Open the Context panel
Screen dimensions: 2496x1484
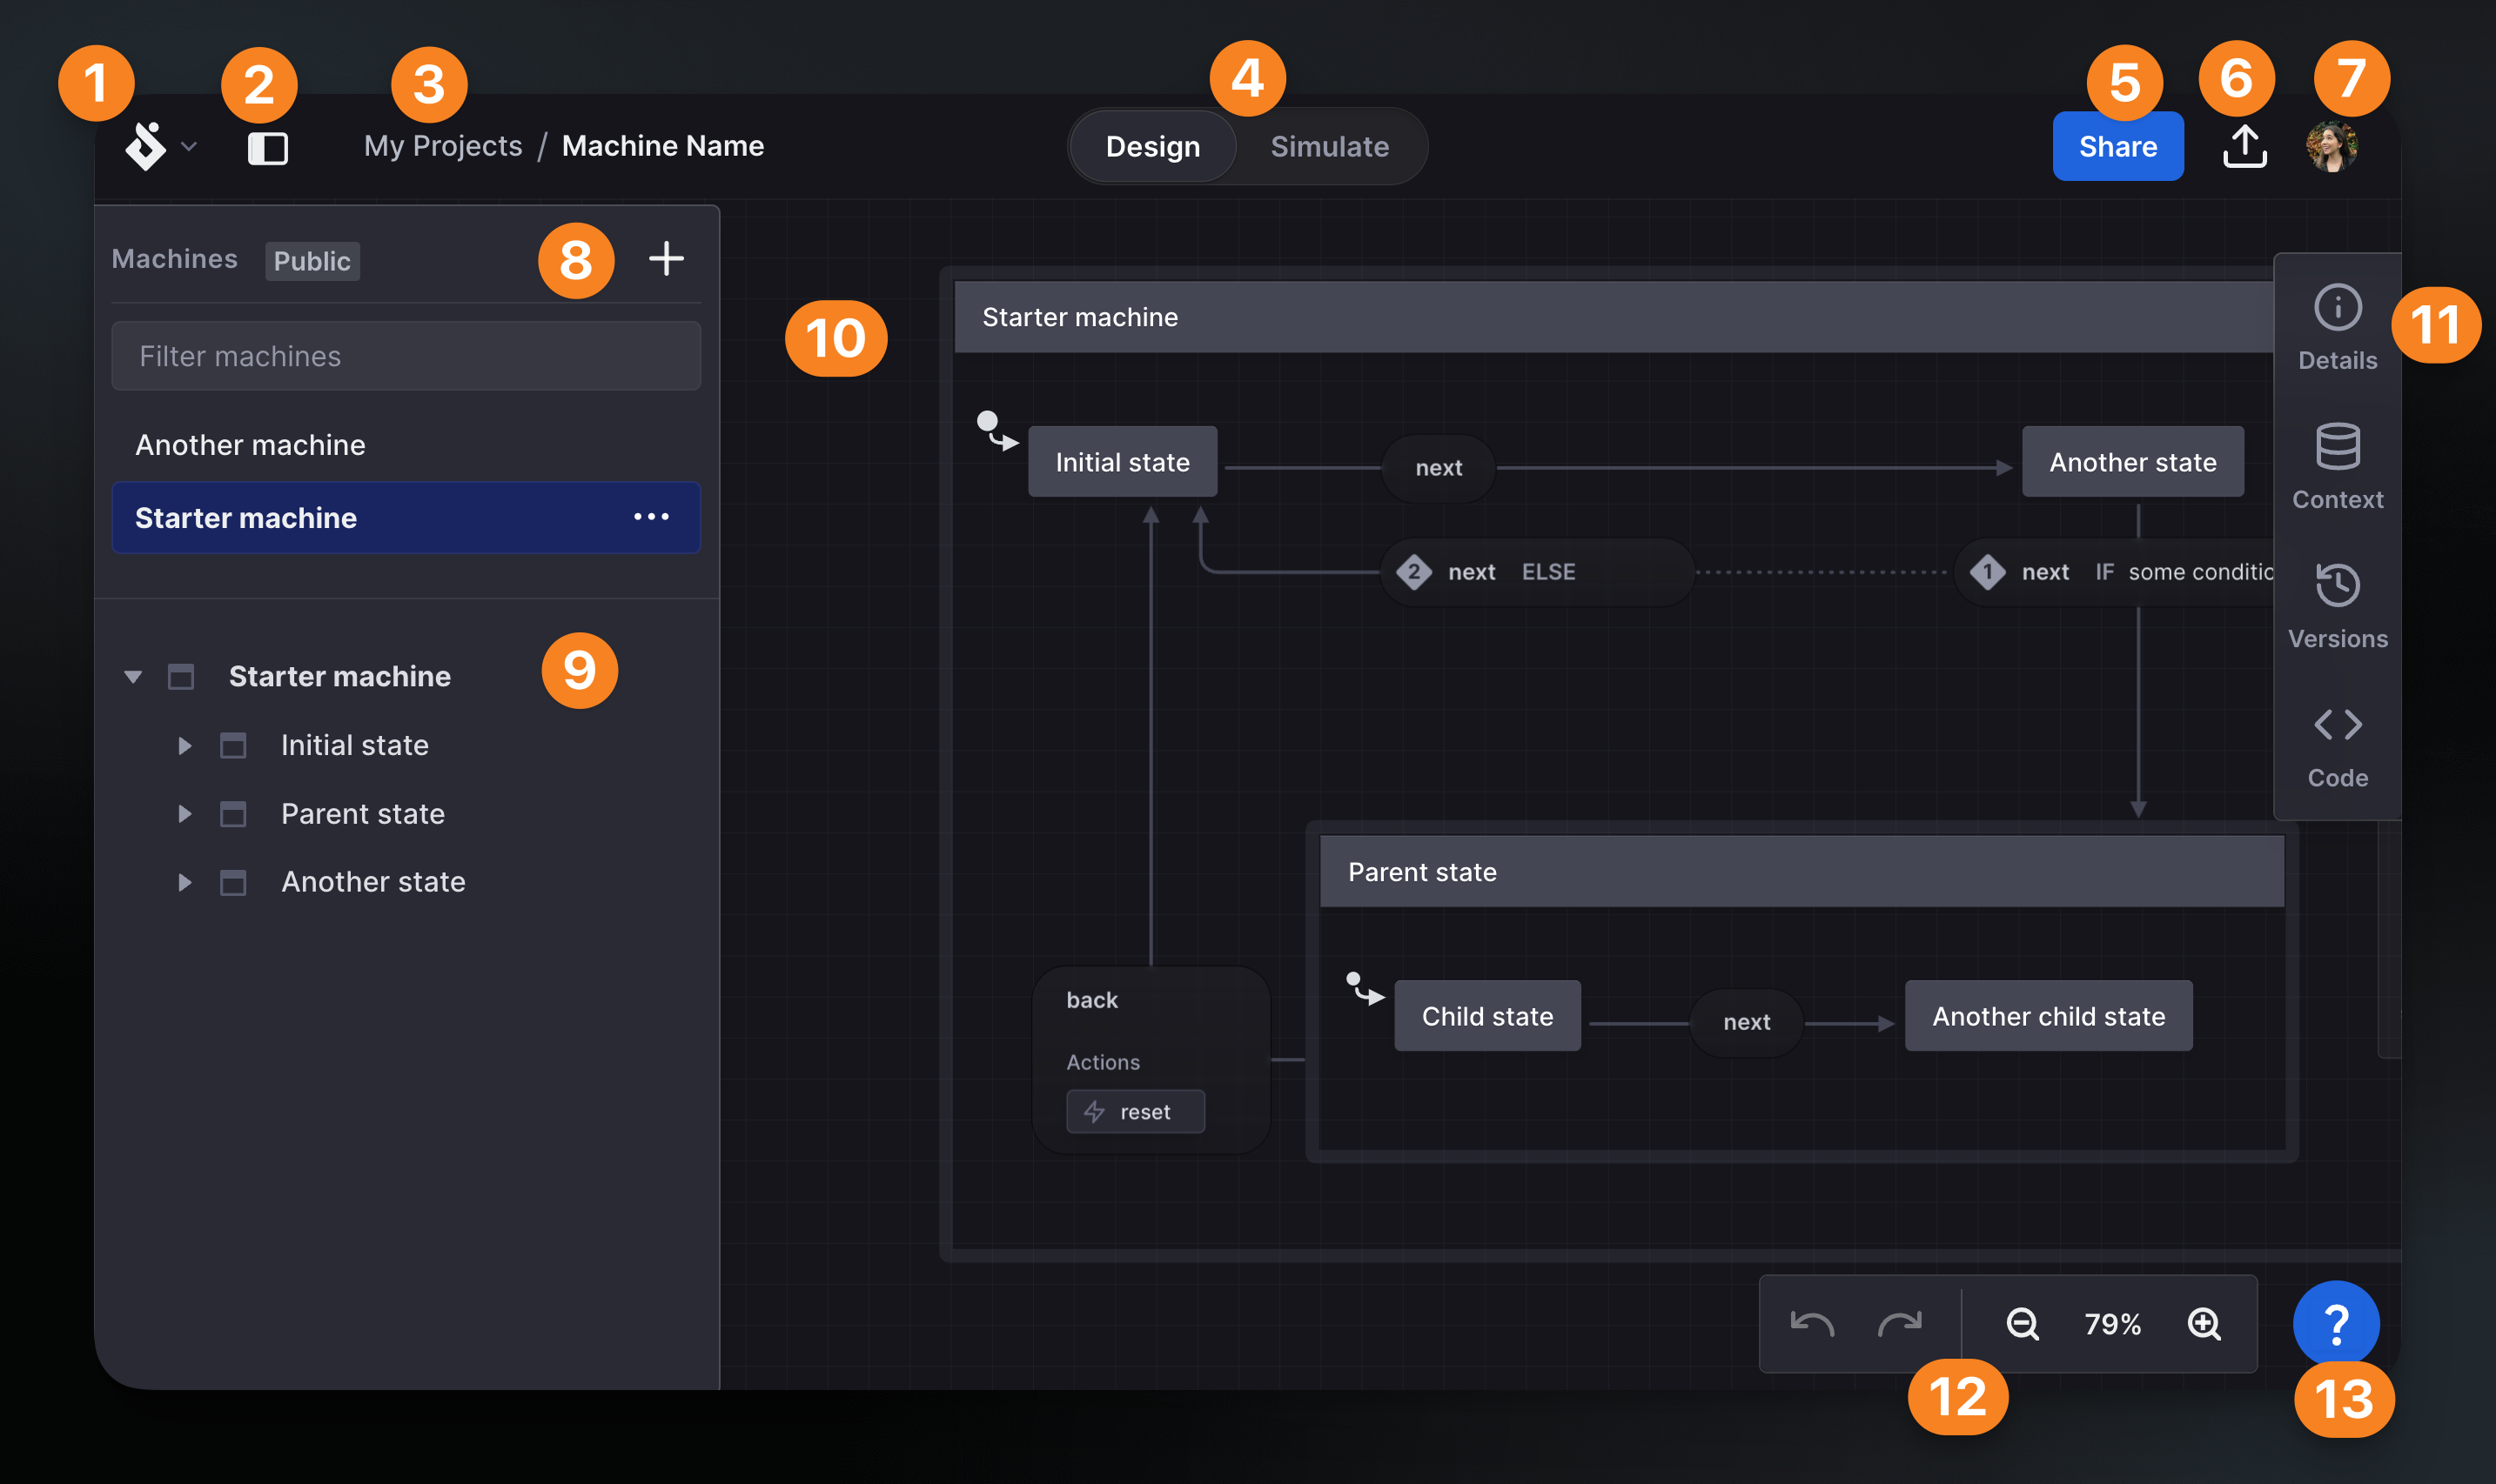2337,461
